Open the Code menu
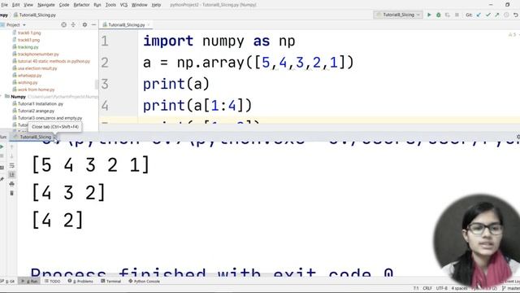Viewport: 520px width, 293px height. [x=64, y=5]
